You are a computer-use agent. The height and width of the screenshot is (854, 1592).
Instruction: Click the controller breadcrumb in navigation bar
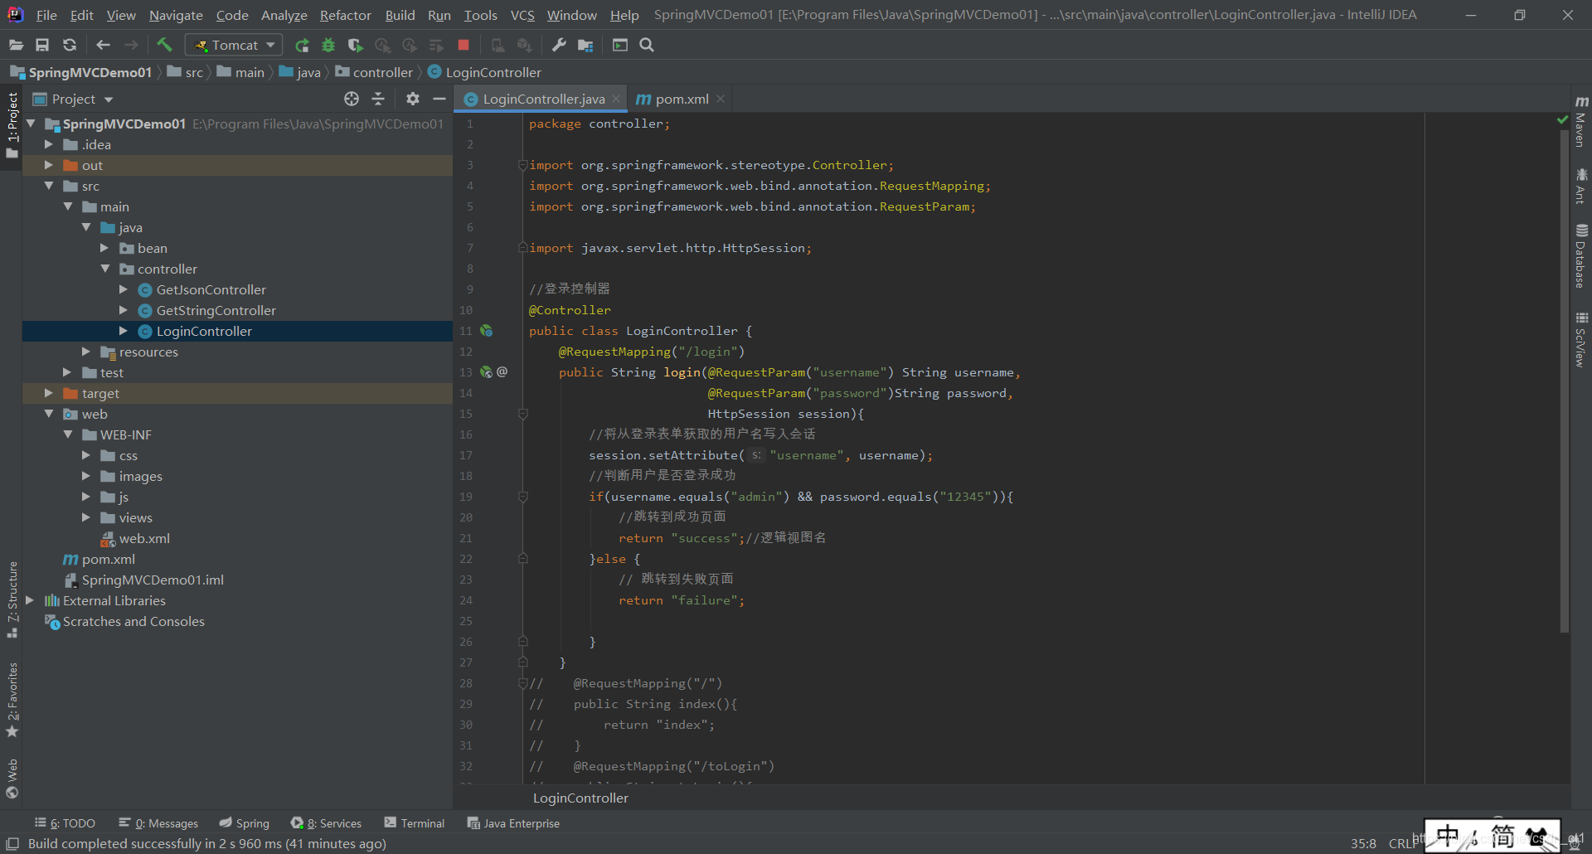click(374, 72)
